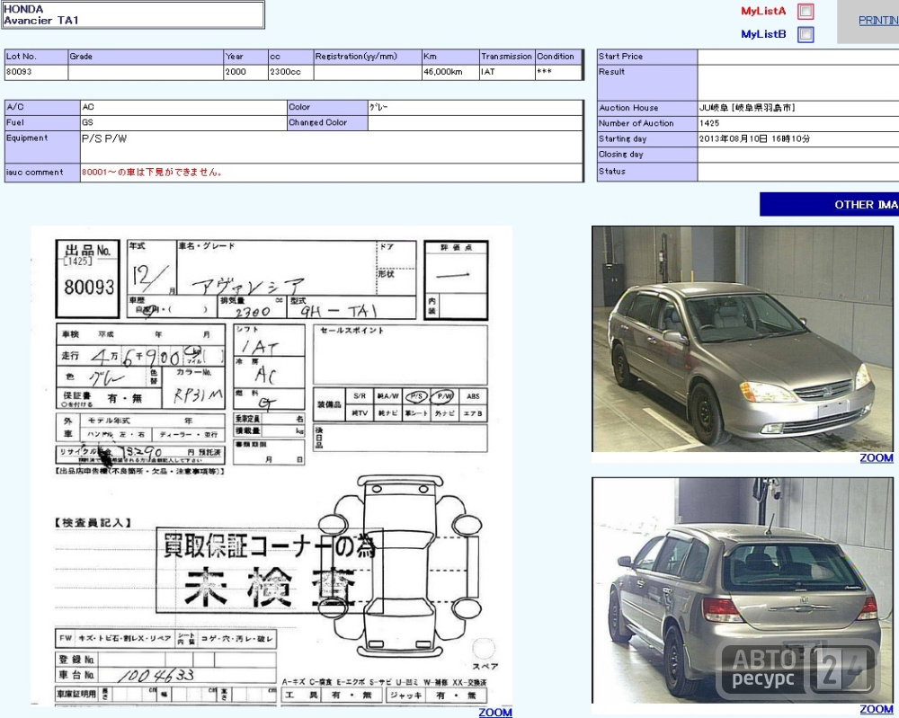Click the HONDA Avancier TA1 title box
The width and height of the screenshot is (899, 718).
click(x=133, y=15)
